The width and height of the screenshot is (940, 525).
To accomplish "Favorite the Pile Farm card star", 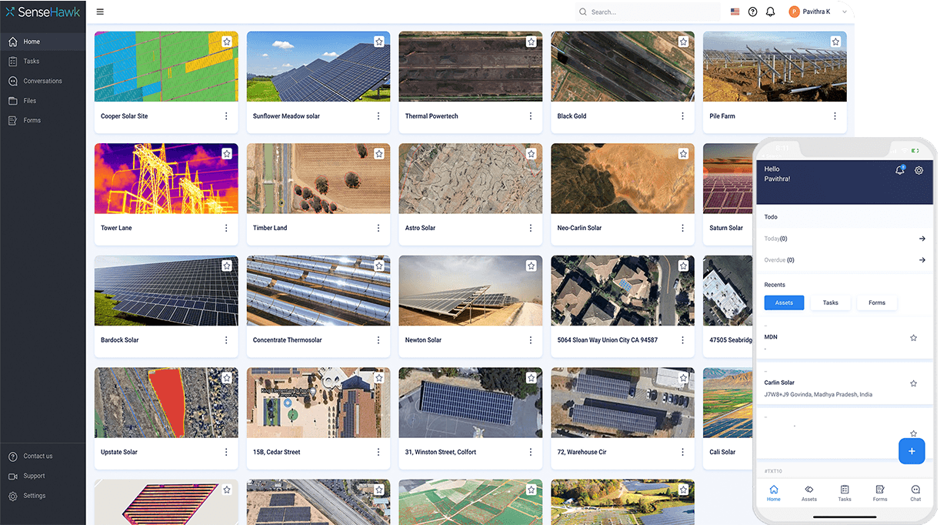I will tap(835, 42).
